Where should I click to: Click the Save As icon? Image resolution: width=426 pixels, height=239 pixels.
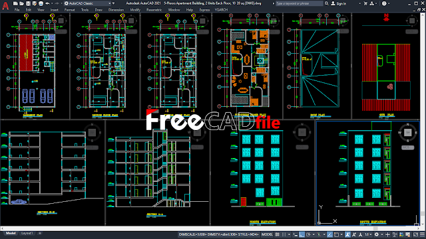tap(34, 3)
